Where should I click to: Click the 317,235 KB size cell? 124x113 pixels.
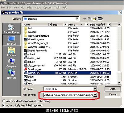tap(60, 58)
